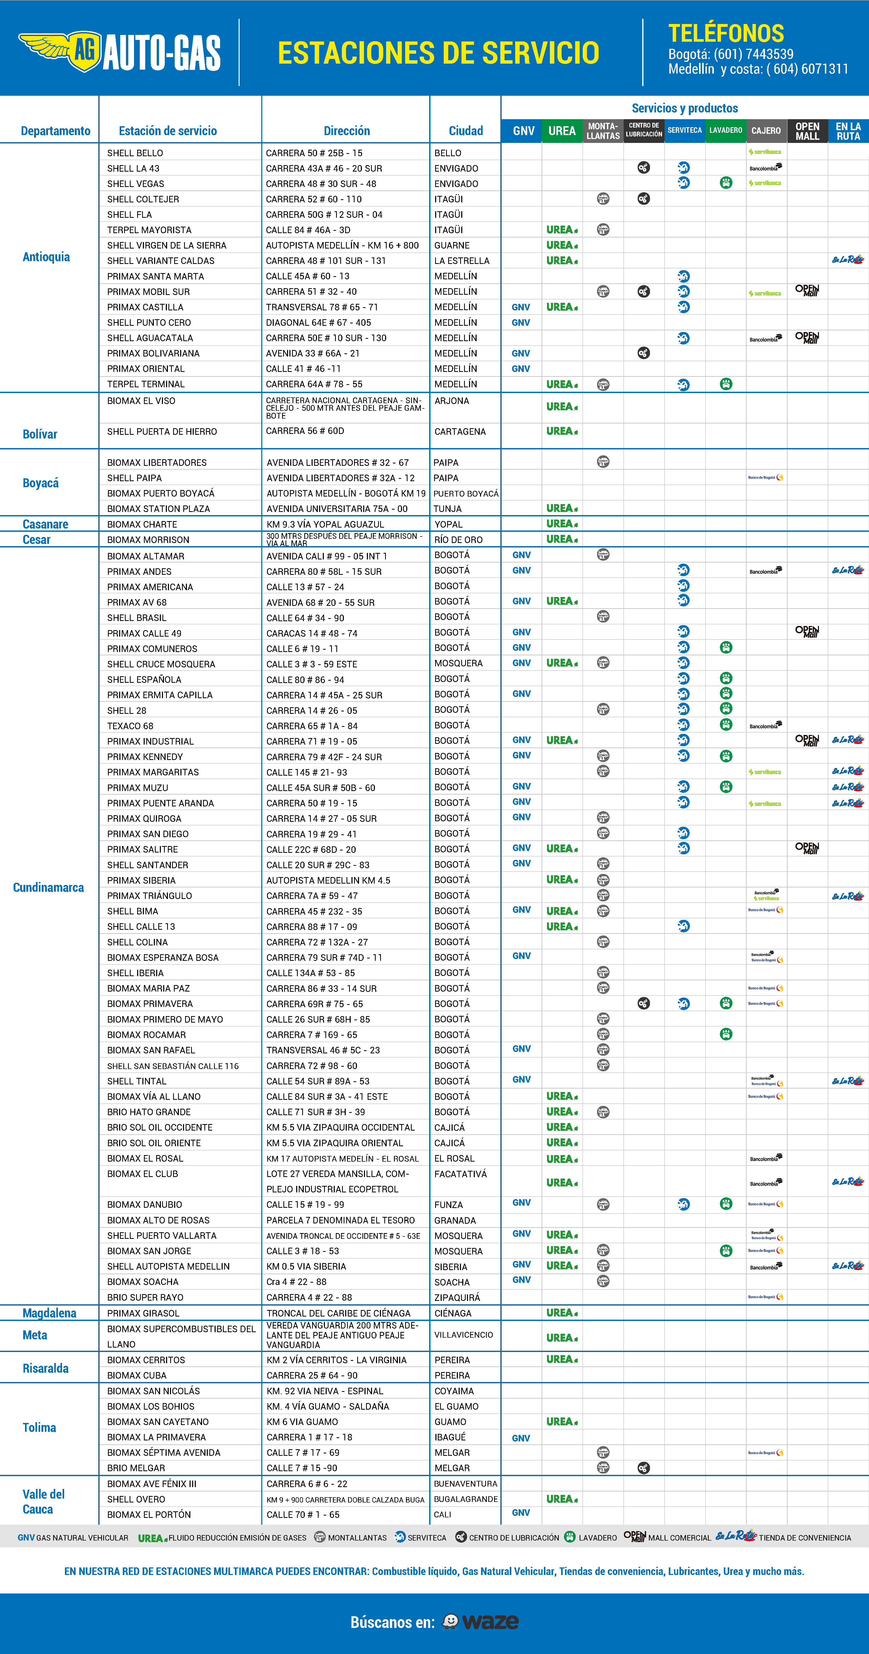Image resolution: width=869 pixels, height=1654 pixels.
Task: Click the Bogotá phone number
Action: pyautogui.click(x=753, y=54)
